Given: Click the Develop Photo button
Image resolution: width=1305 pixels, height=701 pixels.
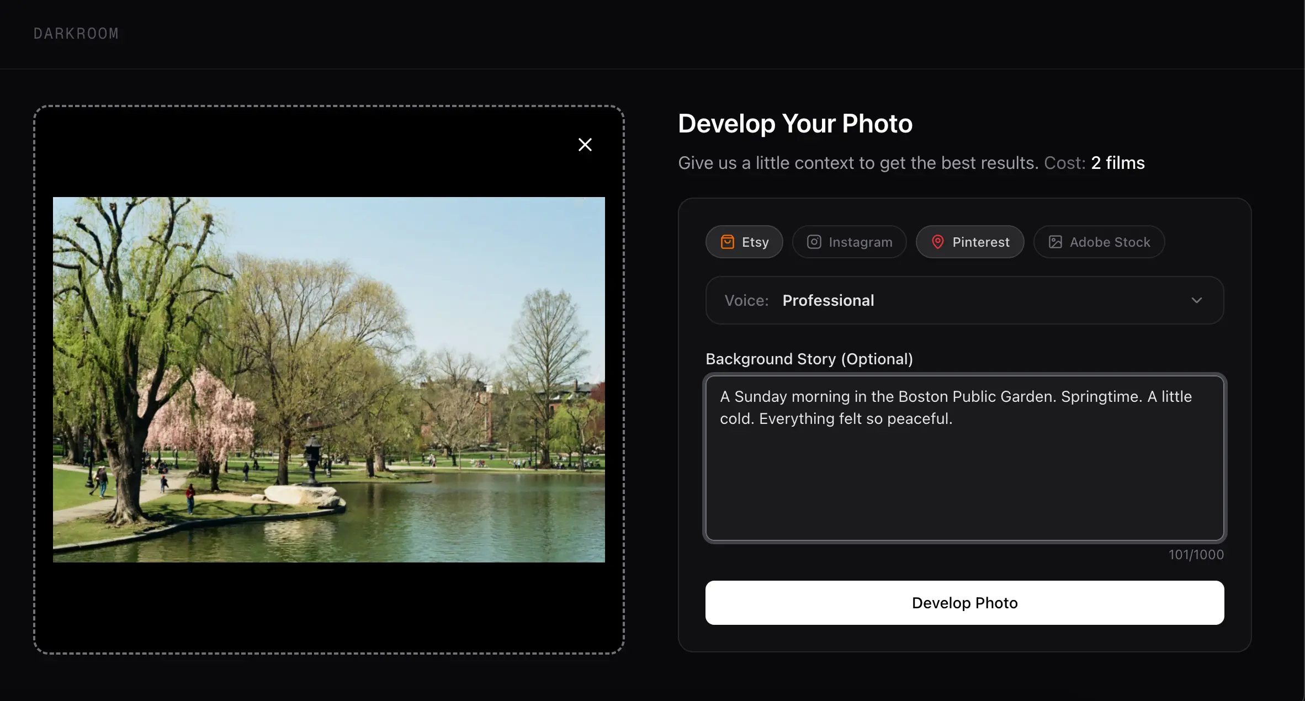Looking at the screenshot, I should point(964,602).
